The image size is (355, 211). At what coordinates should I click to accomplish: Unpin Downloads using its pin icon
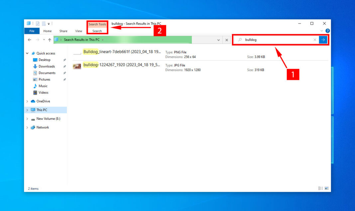65,66
